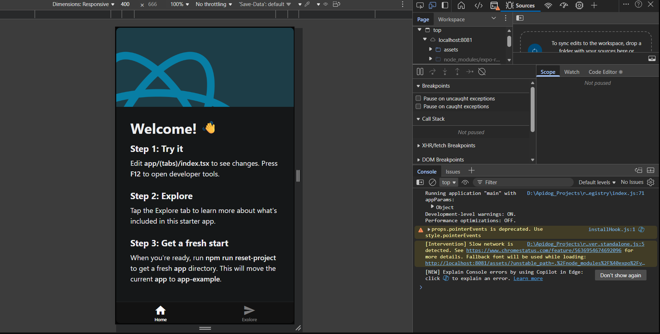
Task: Click the step into next function call icon
Action: 445,71
